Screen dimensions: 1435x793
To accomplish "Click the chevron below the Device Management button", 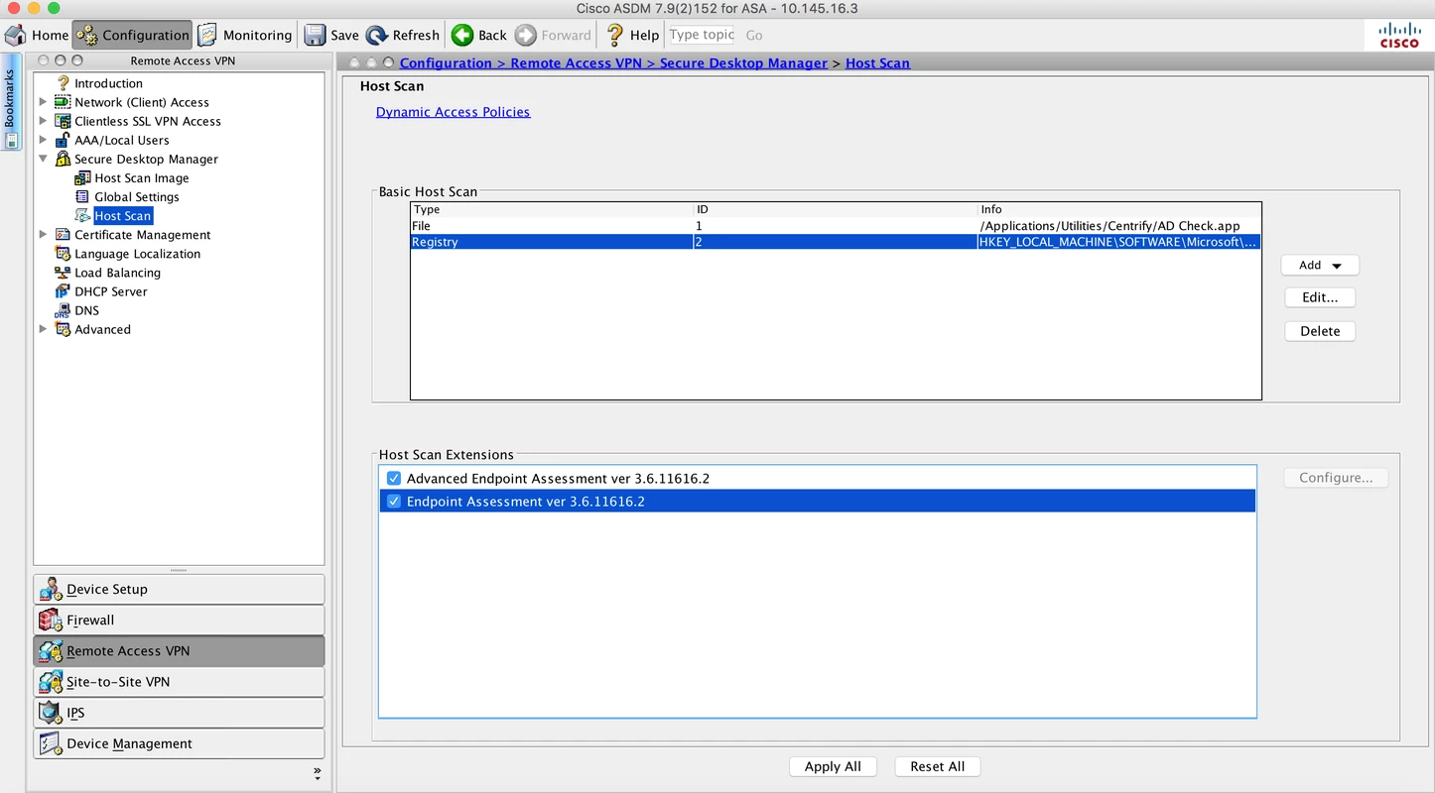I will tap(318, 772).
